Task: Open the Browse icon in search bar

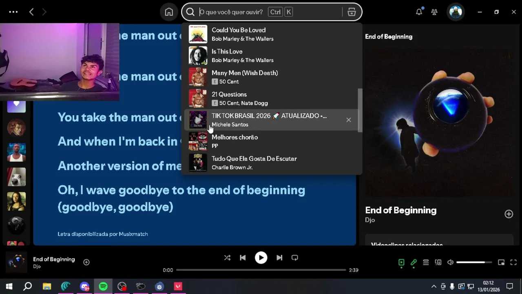Action: coord(352,12)
